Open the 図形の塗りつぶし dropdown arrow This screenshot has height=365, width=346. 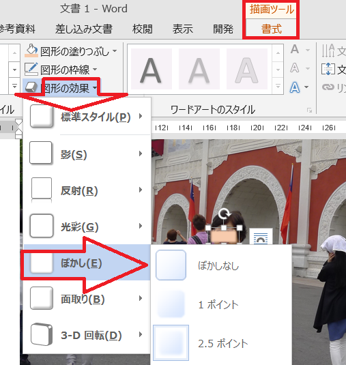[115, 50]
